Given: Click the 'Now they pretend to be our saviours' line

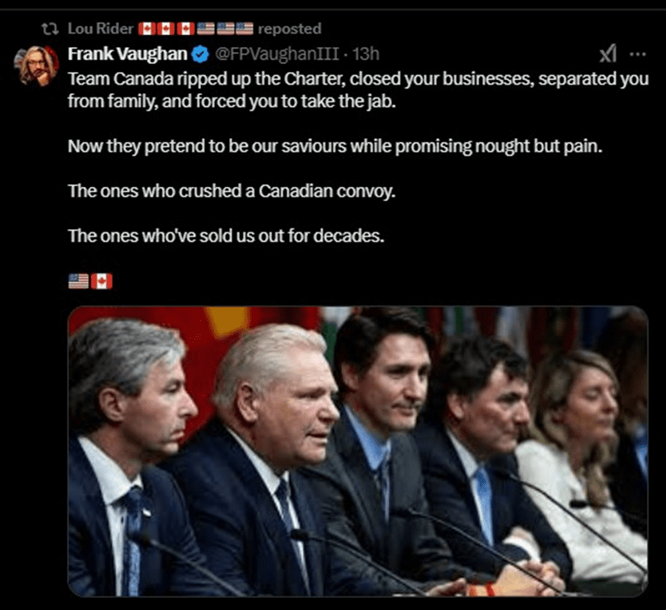Looking at the screenshot, I should click(335, 146).
